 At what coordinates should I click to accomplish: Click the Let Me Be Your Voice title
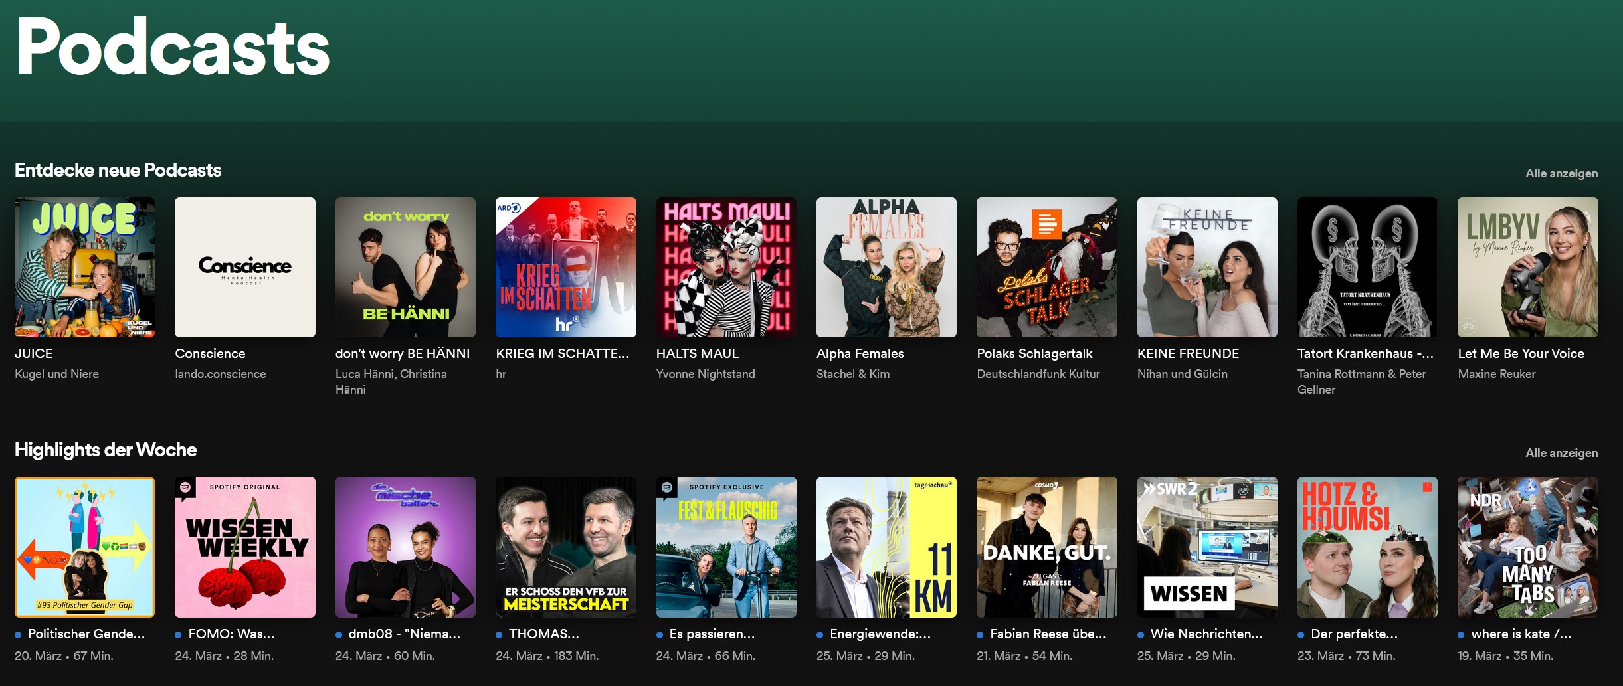click(1521, 354)
